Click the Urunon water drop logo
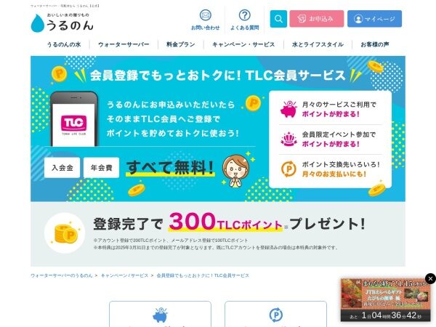 (62, 23)
